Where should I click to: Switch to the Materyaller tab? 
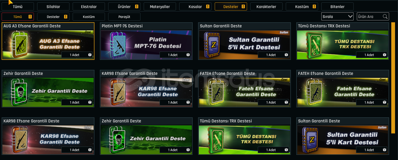pos(160,6)
